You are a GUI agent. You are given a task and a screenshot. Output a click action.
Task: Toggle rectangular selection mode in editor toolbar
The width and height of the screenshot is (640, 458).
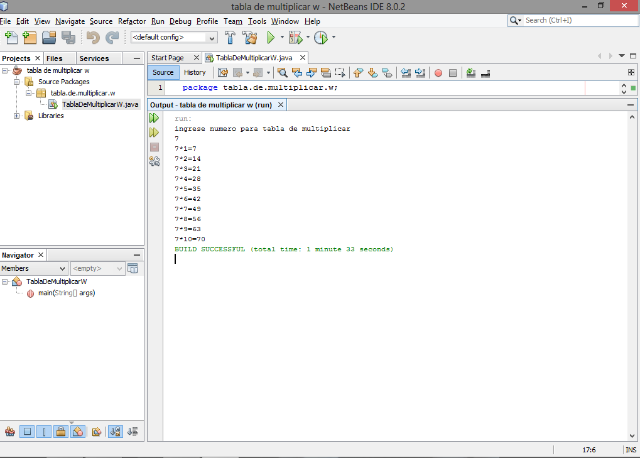[x=340, y=72]
